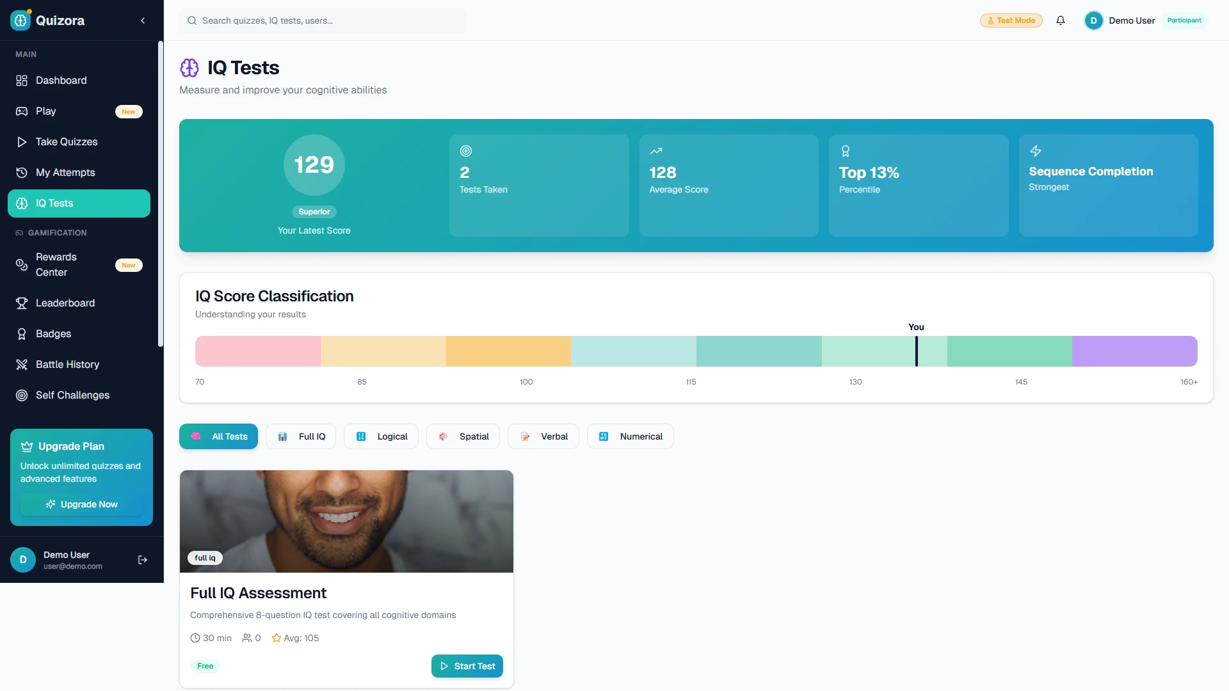This screenshot has height=691, width=1229.
Task: Click the search quizzes input field
Action: point(323,20)
